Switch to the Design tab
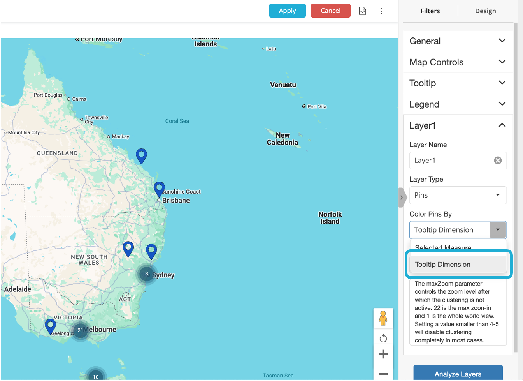Viewport: 523px width, 381px height. (x=485, y=11)
